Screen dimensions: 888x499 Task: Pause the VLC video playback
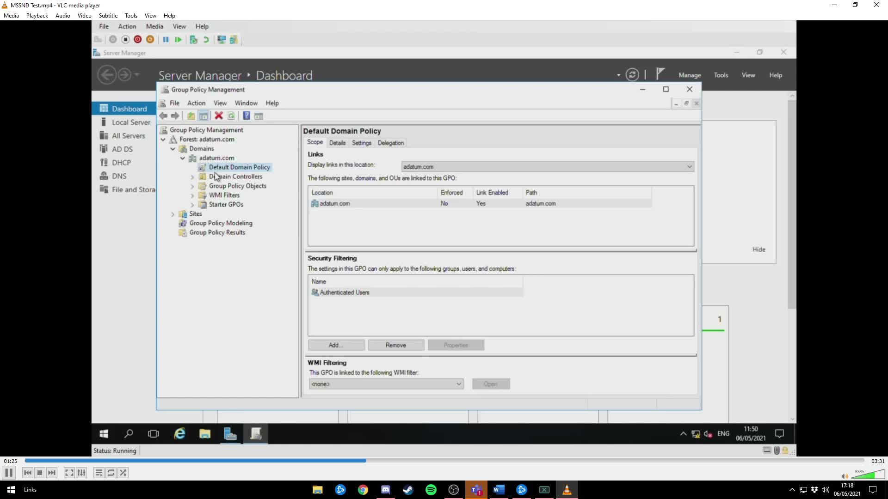tap(8, 473)
